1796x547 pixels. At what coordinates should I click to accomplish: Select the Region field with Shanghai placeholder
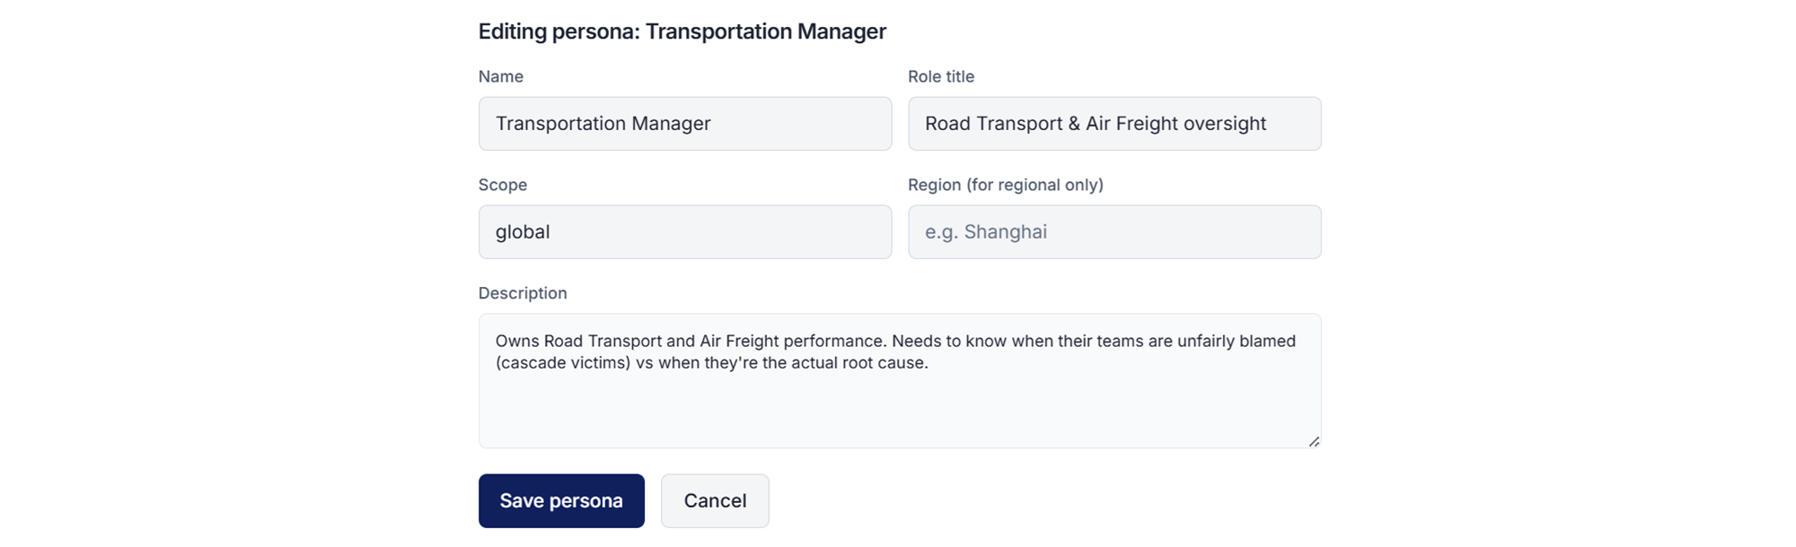(1114, 232)
